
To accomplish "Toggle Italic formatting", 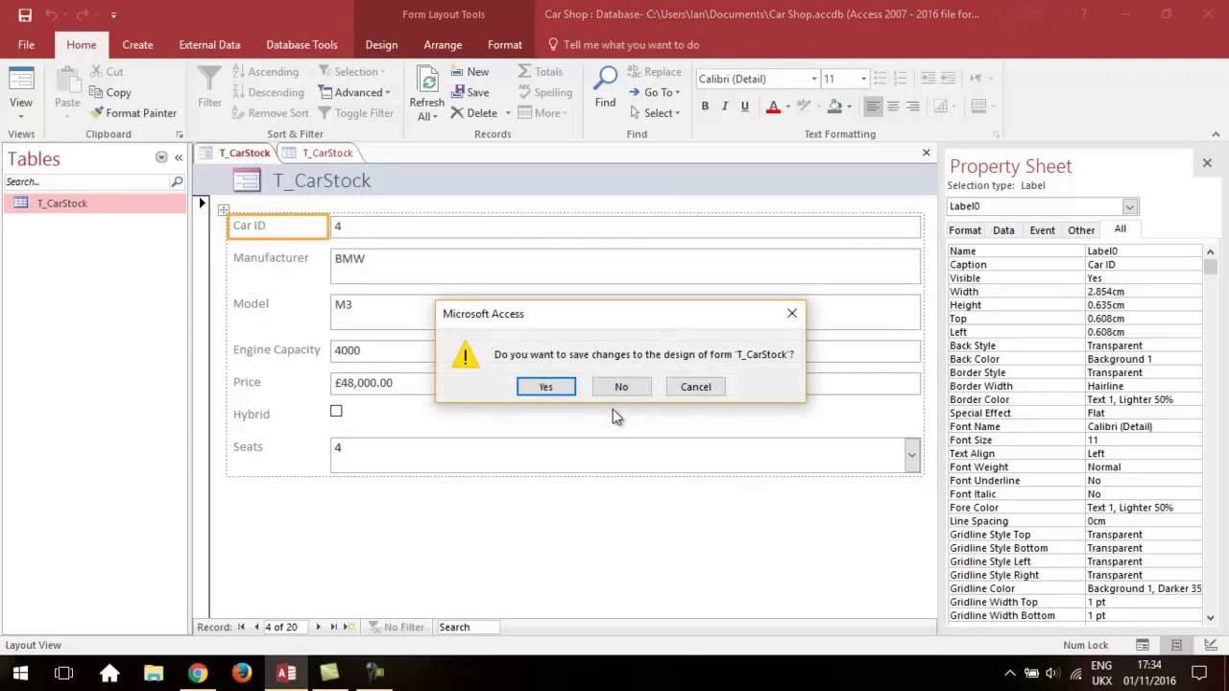I will point(725,107).
